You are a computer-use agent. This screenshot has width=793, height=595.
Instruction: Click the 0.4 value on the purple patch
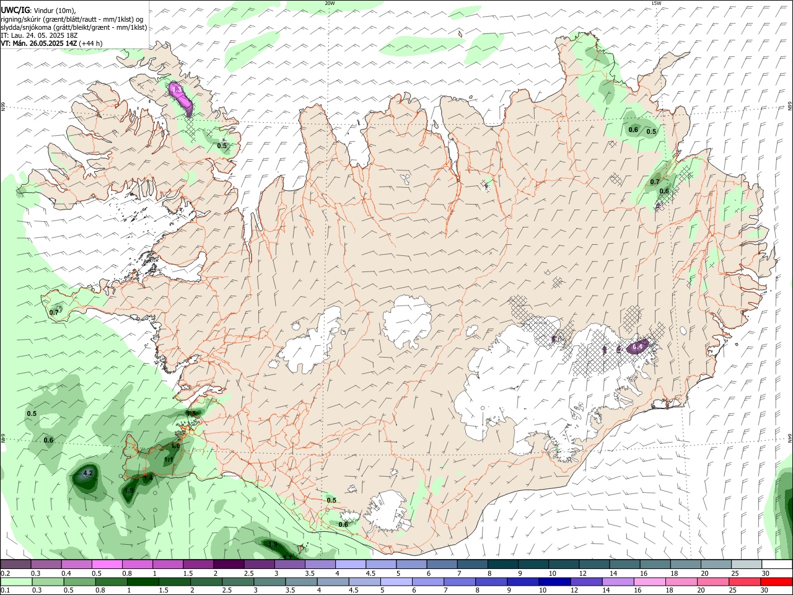[x=637, y=347]
